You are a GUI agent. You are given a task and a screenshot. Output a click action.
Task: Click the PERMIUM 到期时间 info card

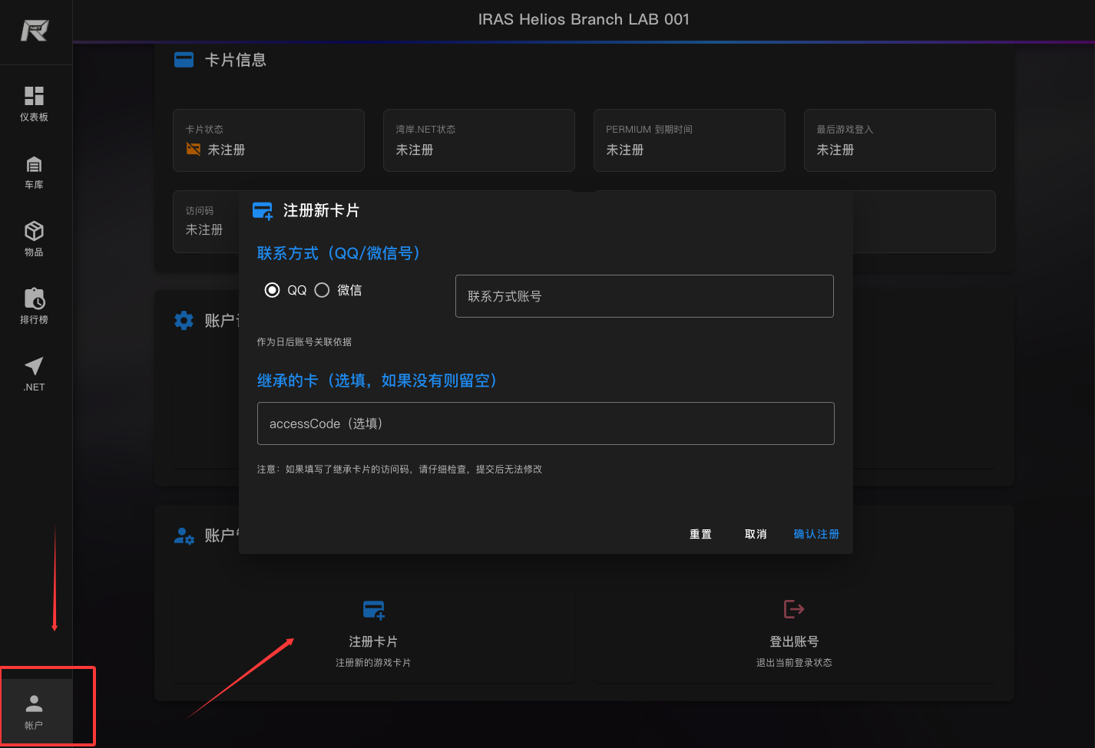point(689,140)
